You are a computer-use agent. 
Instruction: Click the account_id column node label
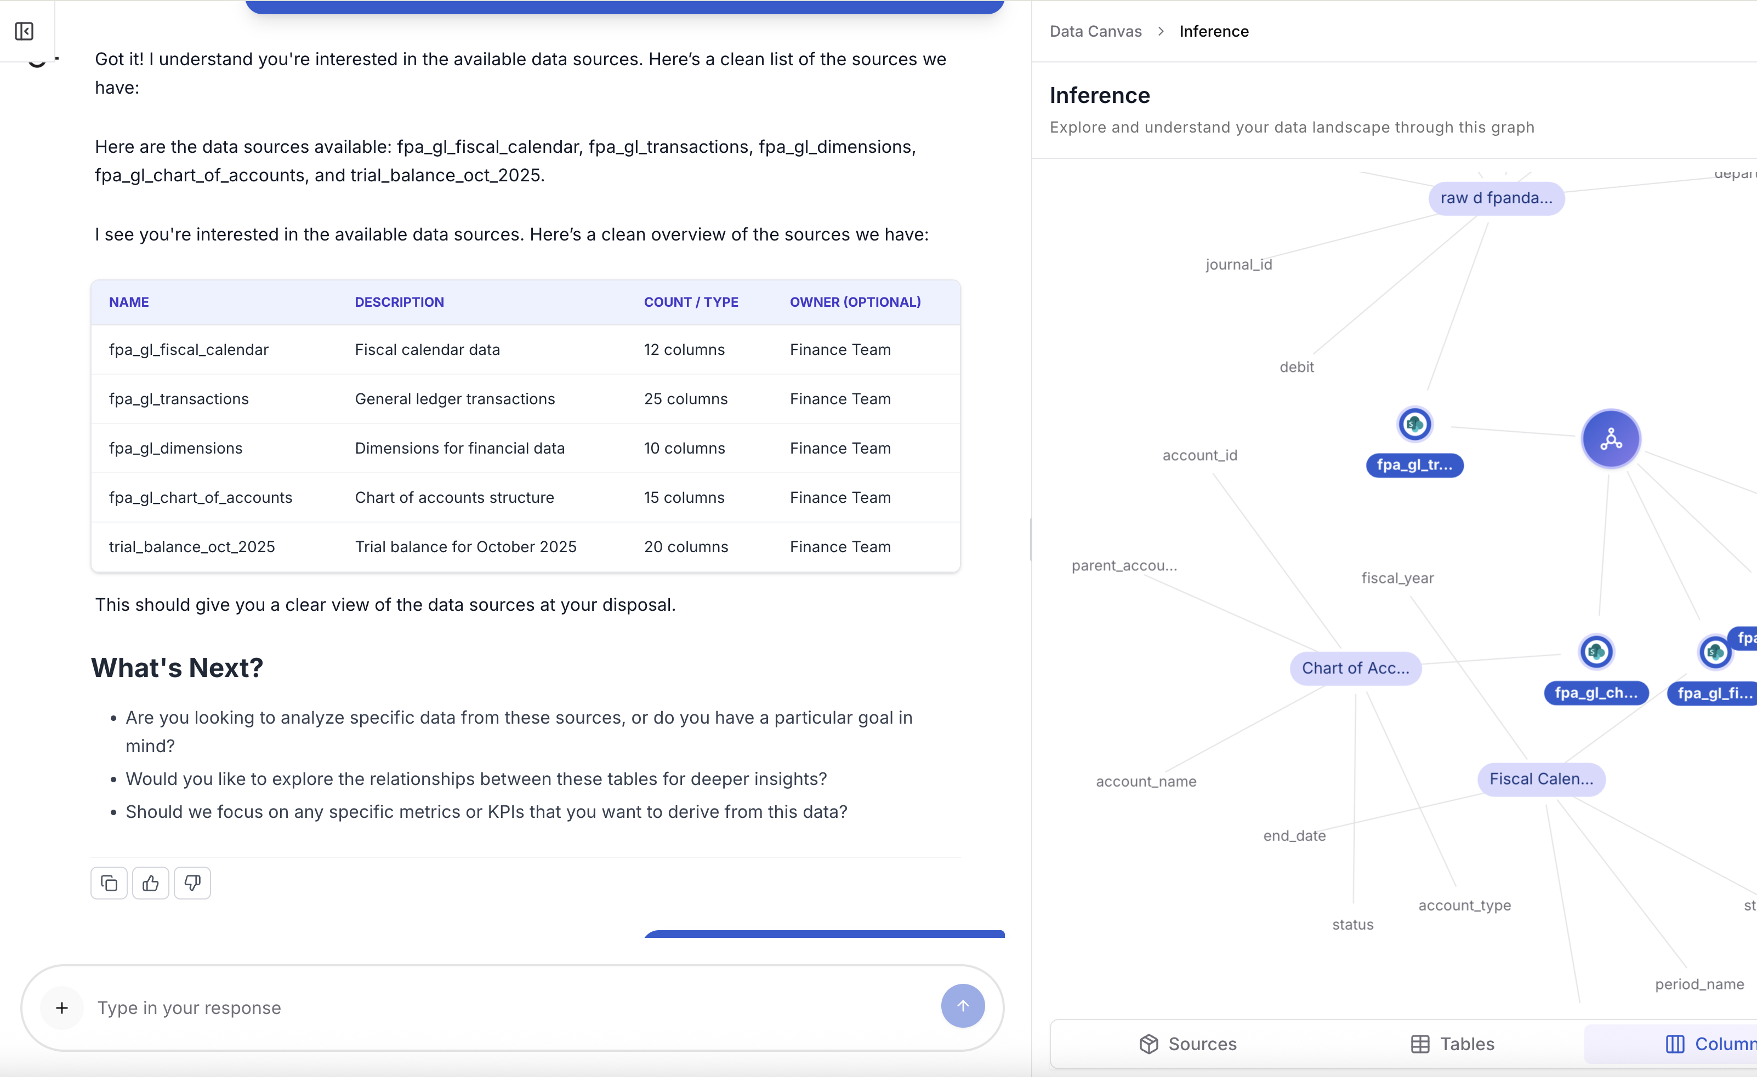click(1199, 455)
